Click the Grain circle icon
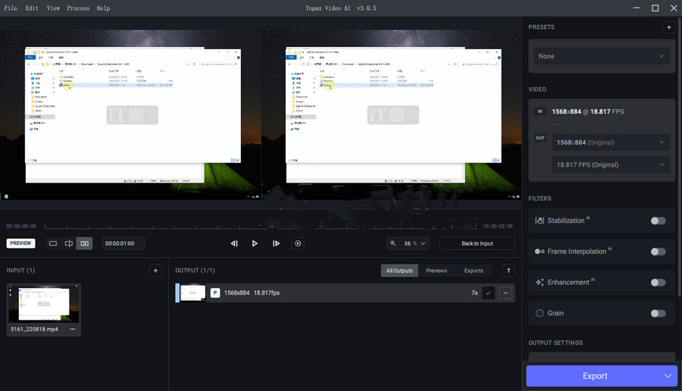The image size is (682, 391). click(540, 313)
